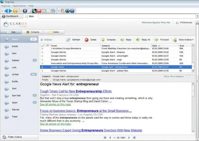Open the Help menu
The height and width of the screenshot is (141, 199).
pyautogui.click(x=31, y=6)
